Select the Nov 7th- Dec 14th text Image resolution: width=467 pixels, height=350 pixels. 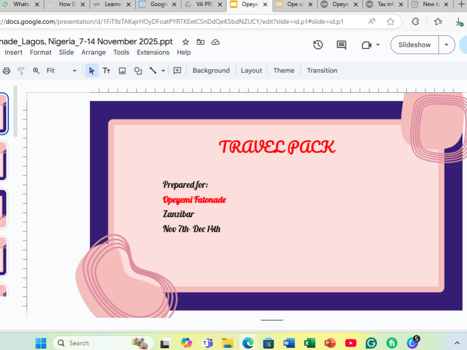point(191,229)
